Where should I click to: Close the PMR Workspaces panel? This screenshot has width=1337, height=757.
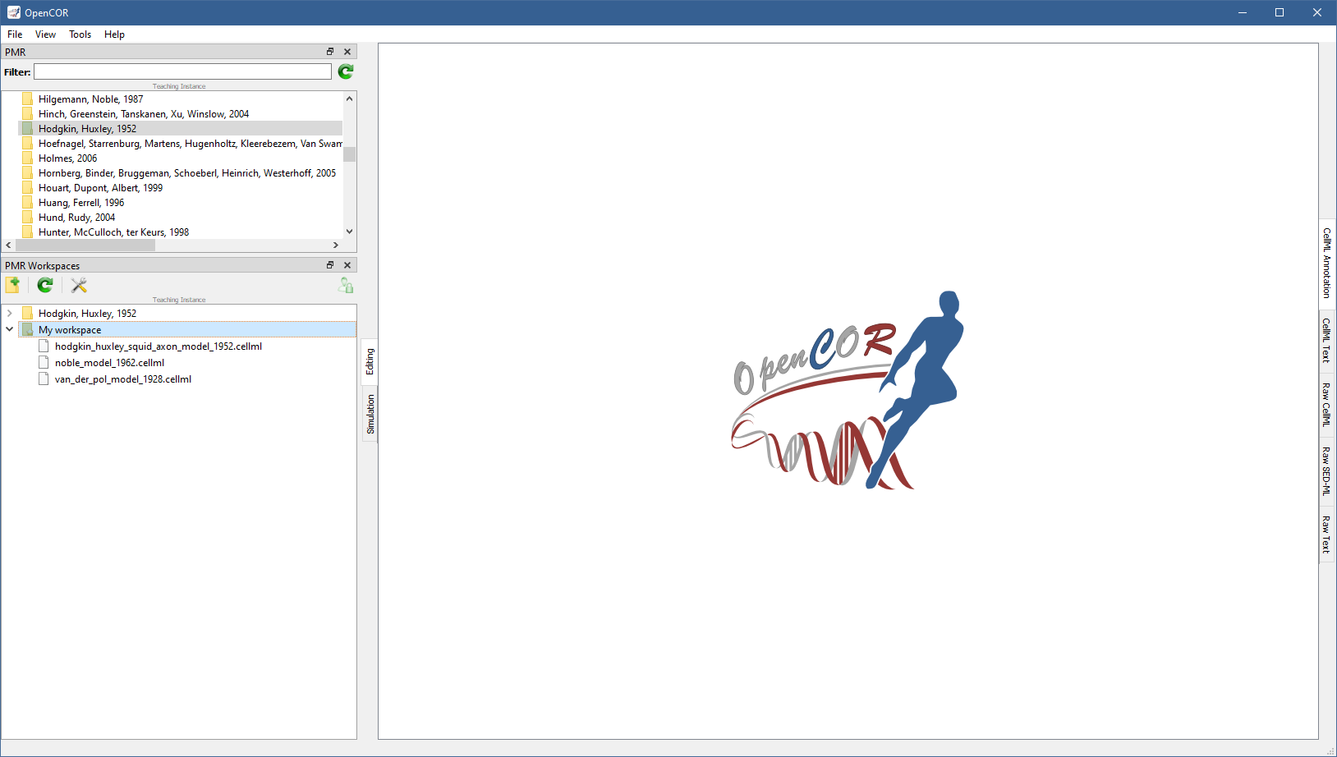[x=347, y=265]
